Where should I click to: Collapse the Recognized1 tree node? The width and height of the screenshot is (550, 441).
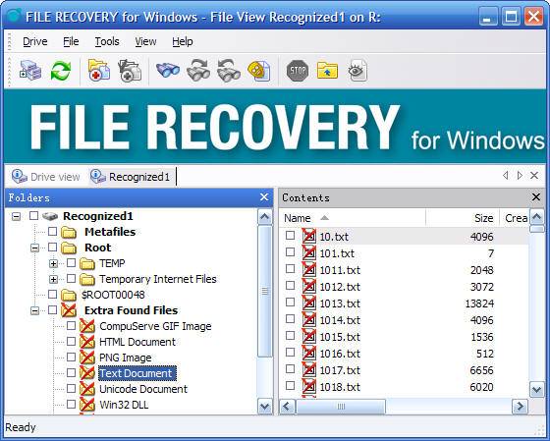(x=16, y=216)
